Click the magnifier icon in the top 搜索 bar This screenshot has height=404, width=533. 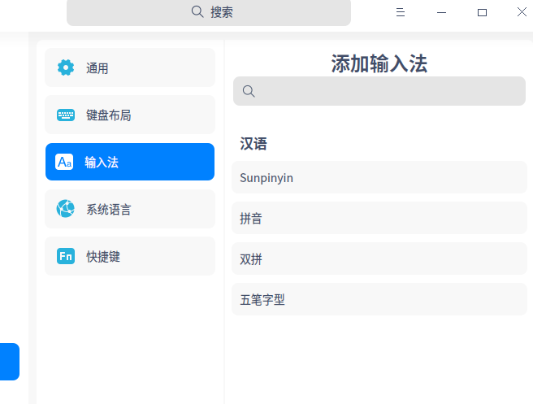pyautogui.click(x=197, y=12)
